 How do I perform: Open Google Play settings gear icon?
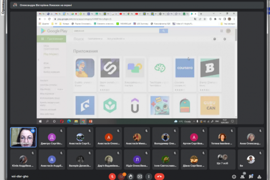point(225,39)
